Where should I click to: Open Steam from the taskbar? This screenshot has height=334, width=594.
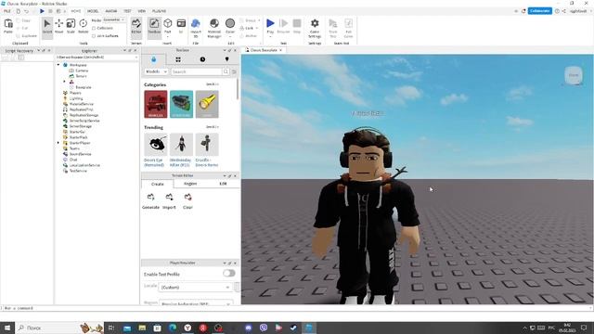click(293, 328)
